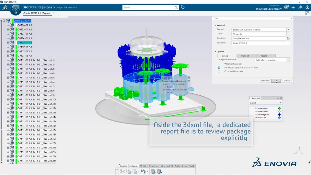This screenshot has height=175, width=311.
Task: Click the cyan To be waived swatch
Action: [279, 118]
